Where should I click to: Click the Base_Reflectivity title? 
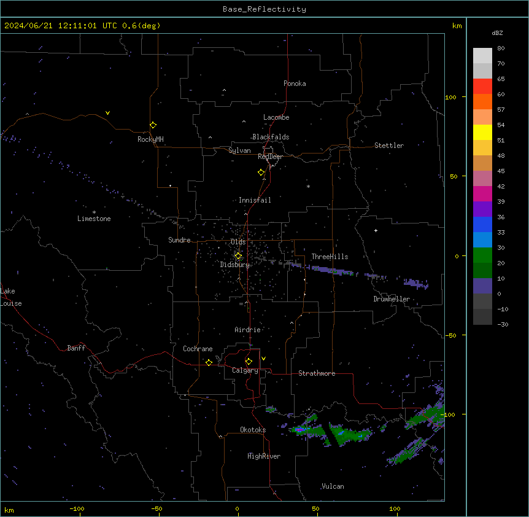pyautogui.click(x=264, y=9)
